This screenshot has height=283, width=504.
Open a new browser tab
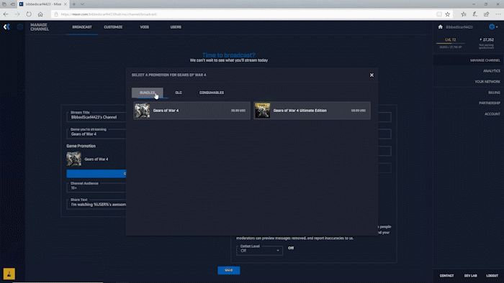click(74, 4)
